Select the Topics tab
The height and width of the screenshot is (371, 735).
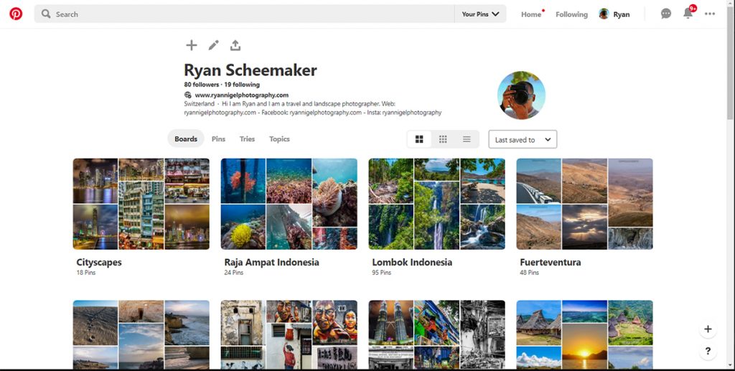click(x=279, y=139)
